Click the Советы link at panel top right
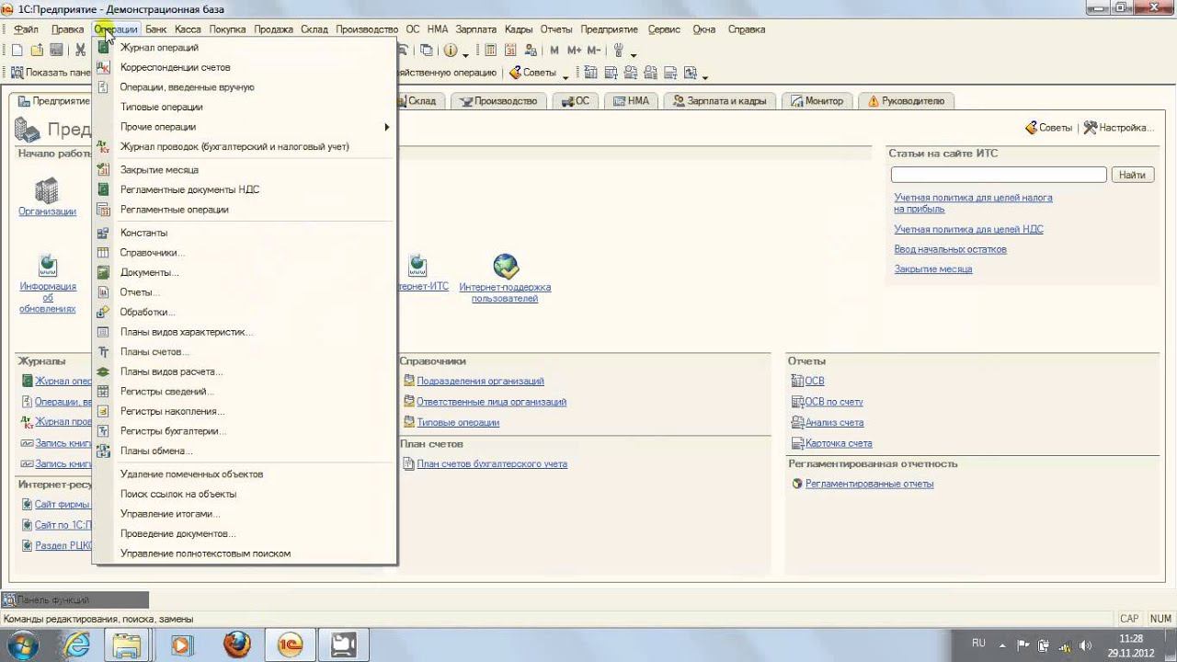The width and height of the screenshot is (1177, 662). coord(1048,128)
